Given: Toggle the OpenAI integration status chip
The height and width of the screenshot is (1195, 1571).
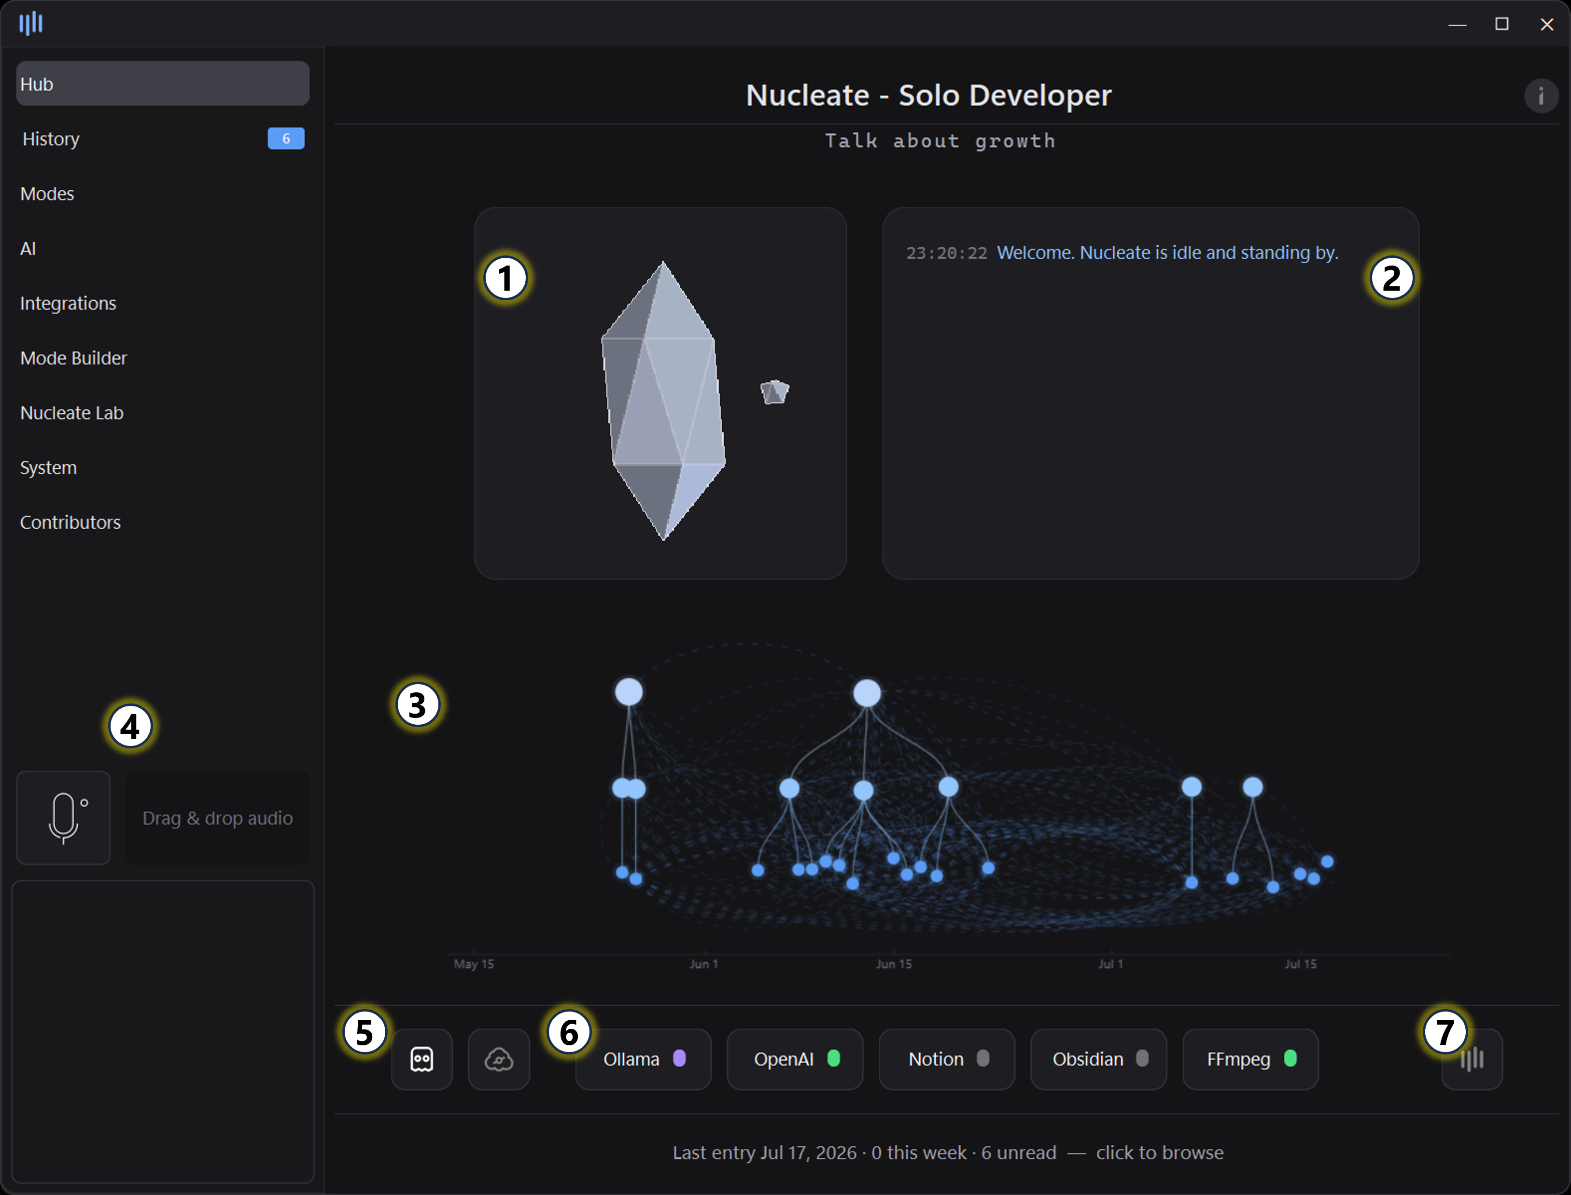Looking at the screenshot, I should coord(795,1059).
